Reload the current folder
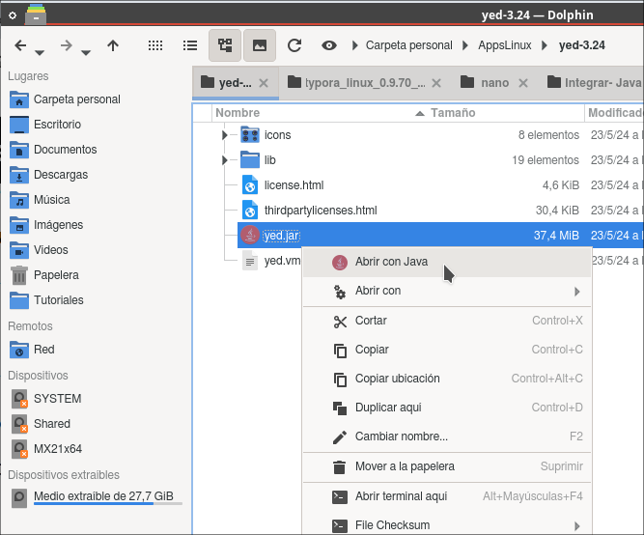644x535 pixels. (x=294, y=45)
